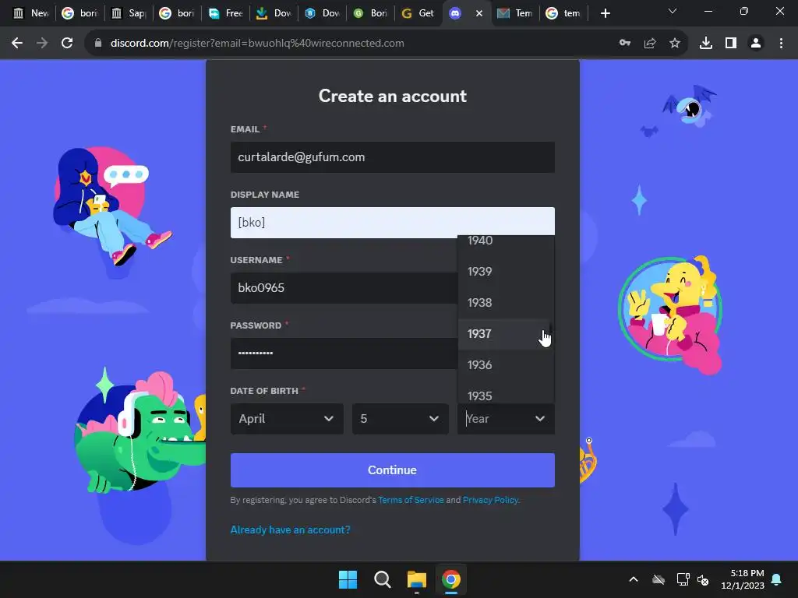Open the Terms of Service link
The image size is (798, 598).
(411, 500)
